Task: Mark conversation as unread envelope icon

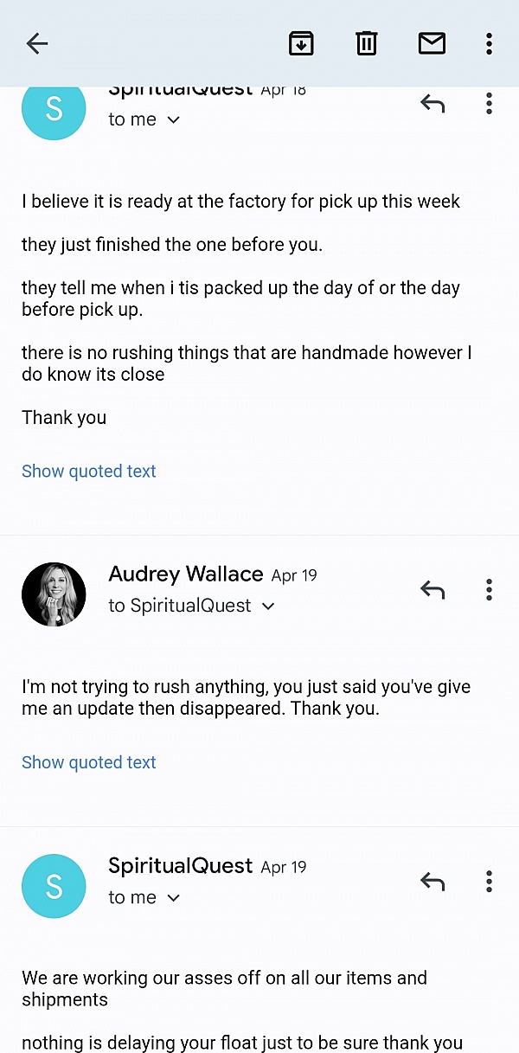Action: click(432, 43)
